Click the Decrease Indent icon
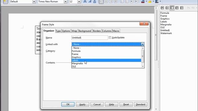Viewport: 198px width, 111px height. coord(131,2)
